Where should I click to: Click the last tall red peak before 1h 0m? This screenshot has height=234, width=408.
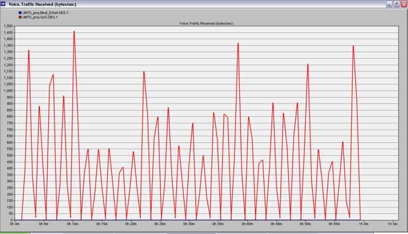(x=353, y=46)
